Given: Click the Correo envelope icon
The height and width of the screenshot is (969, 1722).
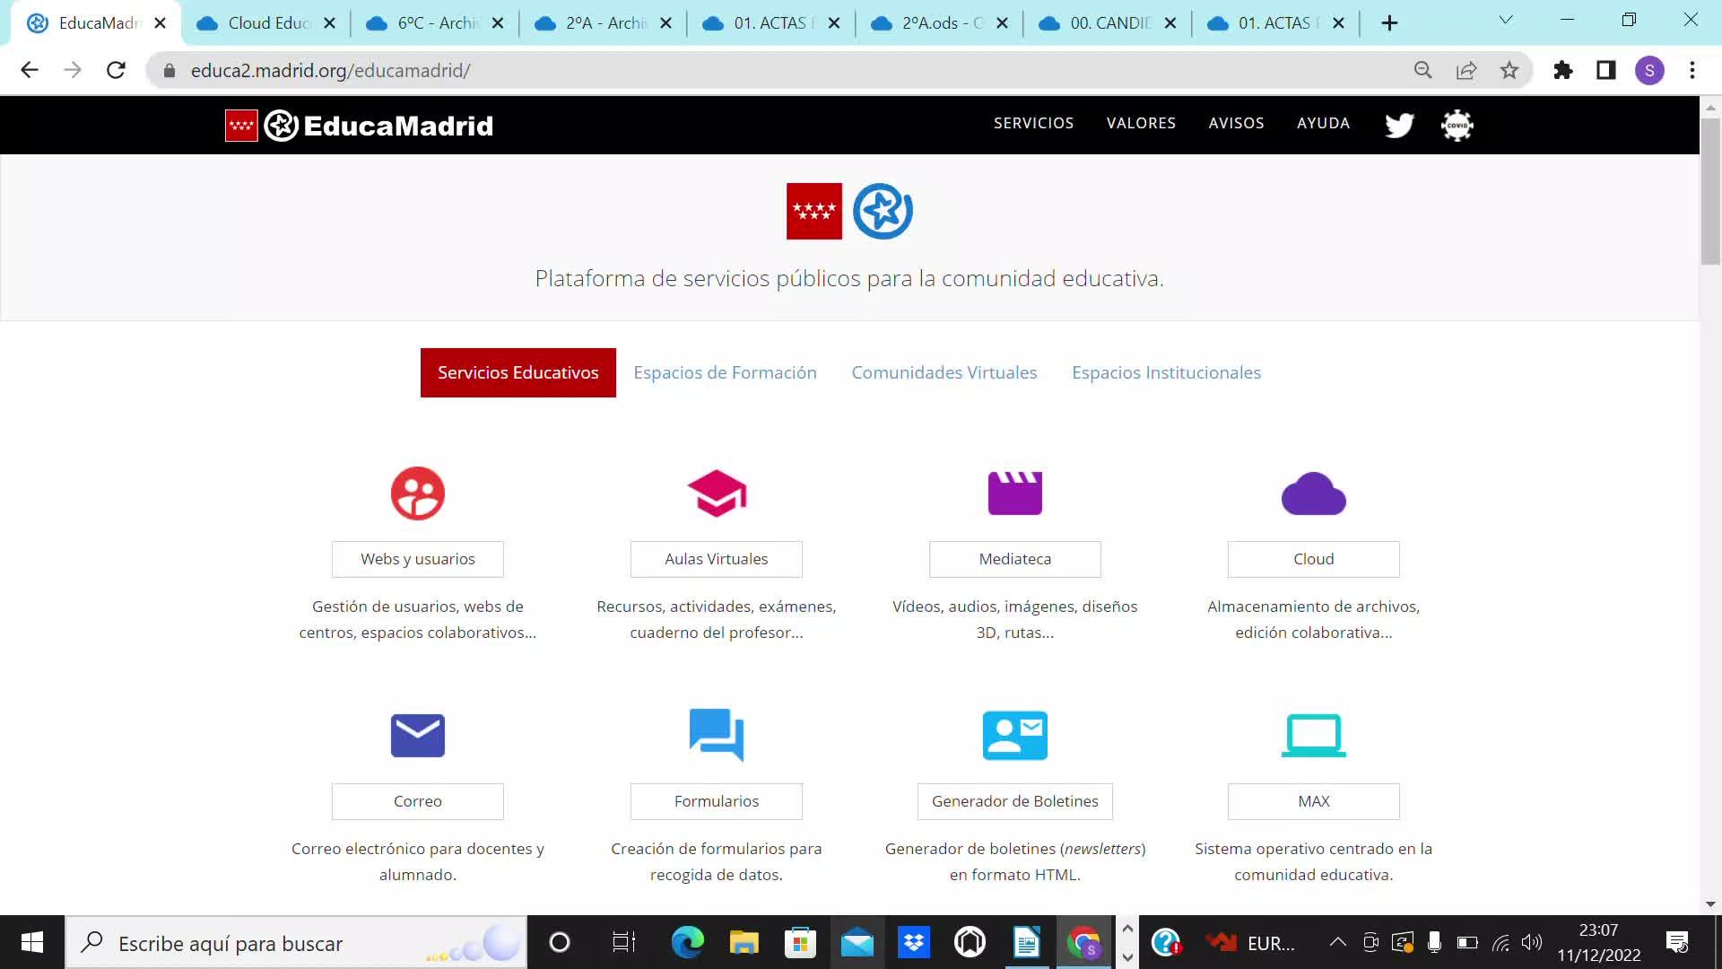Looking at the screenshot, I should tap(417, 736).
